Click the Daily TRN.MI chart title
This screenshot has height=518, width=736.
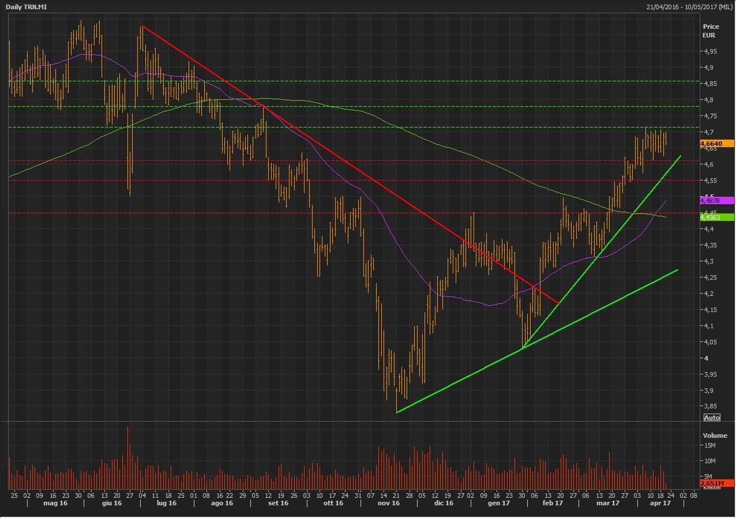[x=24, y=6]
